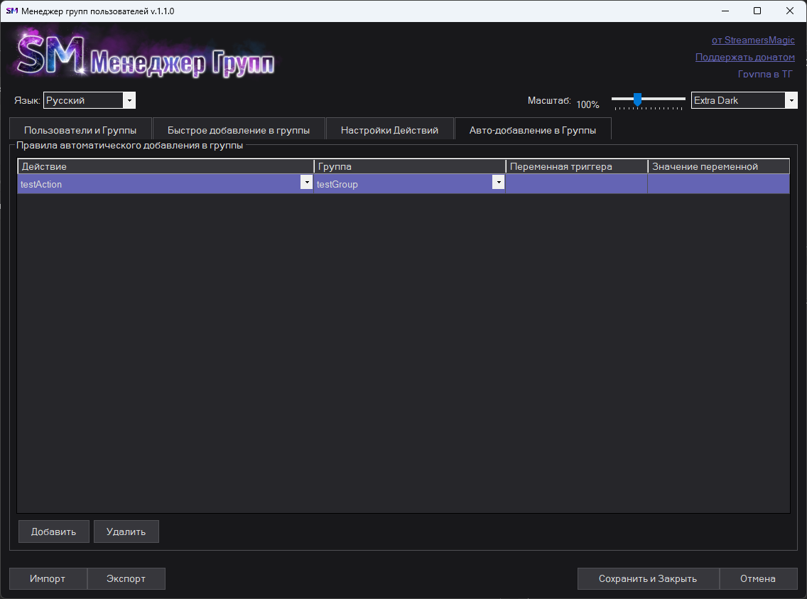Go to Авто-добавление в Группы tab
The image size is (807, 599).
coord(532,130)
